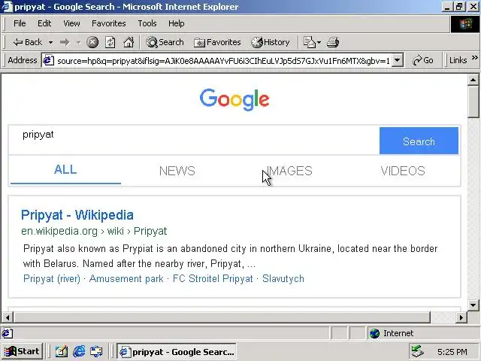Click the network tray icon
Image resolution: width=481 pixels, height=361 pixels.
coord(417,351)
